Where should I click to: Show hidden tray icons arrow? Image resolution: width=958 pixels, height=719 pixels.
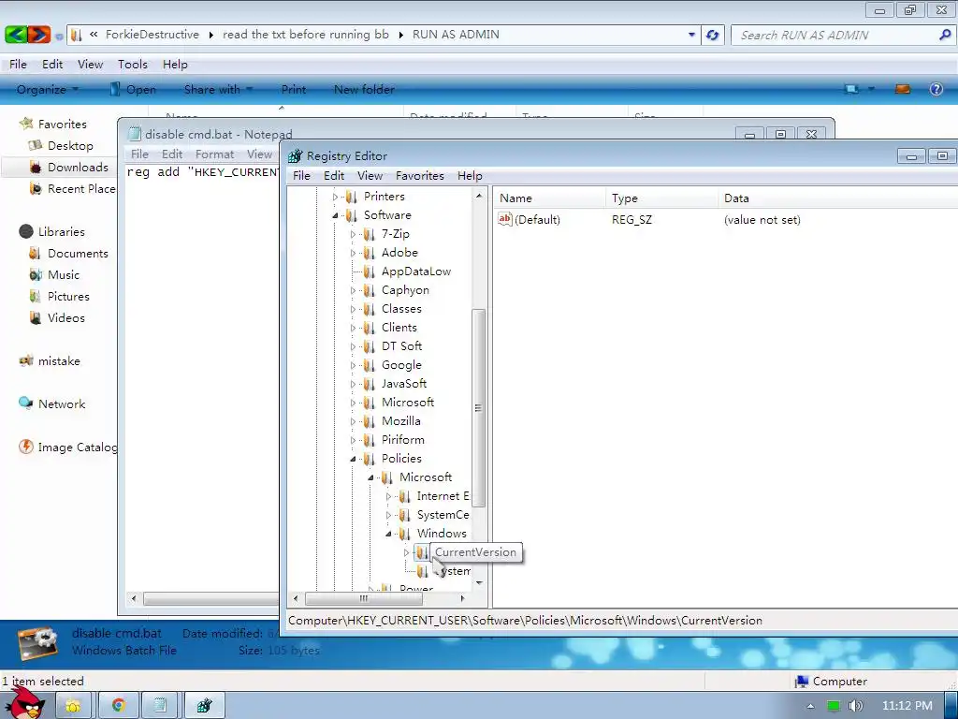[x=810, y=706]
